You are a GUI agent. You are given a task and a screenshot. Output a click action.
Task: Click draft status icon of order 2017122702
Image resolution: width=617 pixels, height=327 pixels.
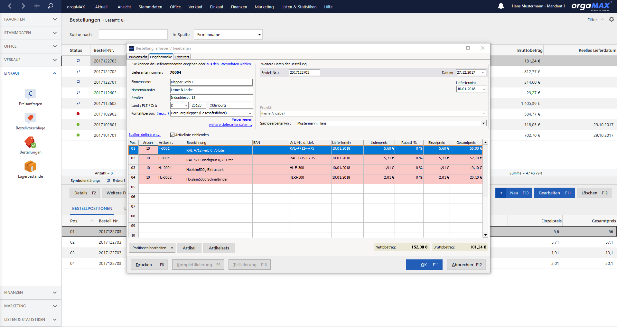(78, 71)
